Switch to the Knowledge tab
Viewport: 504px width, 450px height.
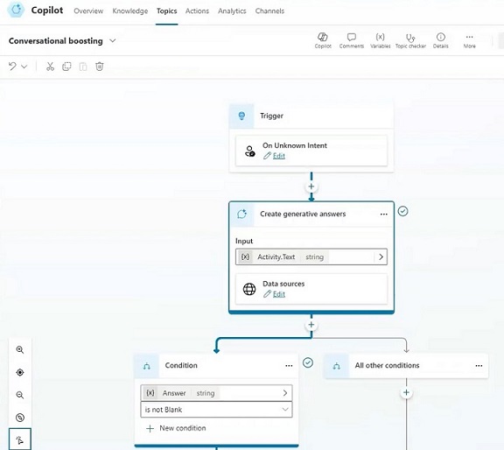coord(130,11)
